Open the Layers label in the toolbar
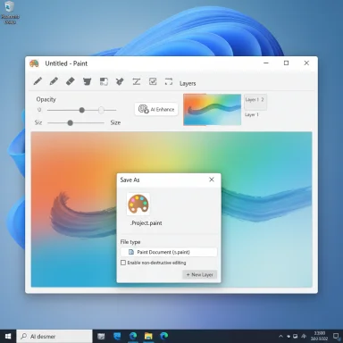 [x=188, y=83]
